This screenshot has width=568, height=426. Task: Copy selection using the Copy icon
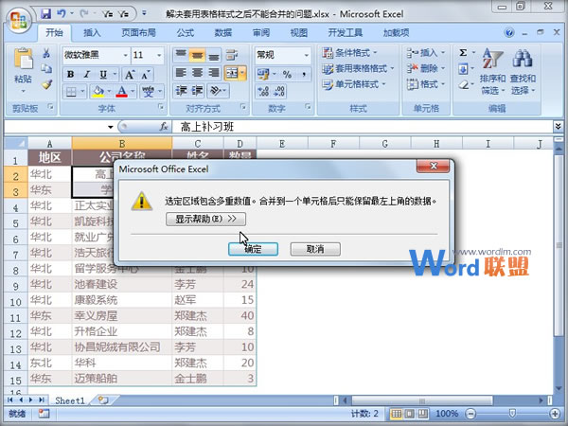coord(46,69)
